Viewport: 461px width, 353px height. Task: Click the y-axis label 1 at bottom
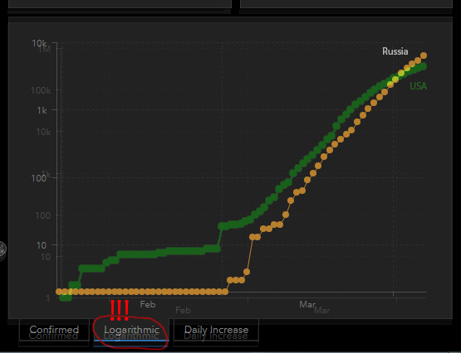coord(48,298)
